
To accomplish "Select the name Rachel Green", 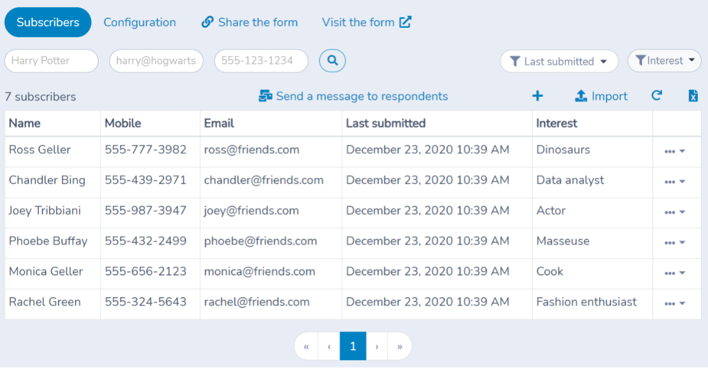I will click(x=45, y=302).
